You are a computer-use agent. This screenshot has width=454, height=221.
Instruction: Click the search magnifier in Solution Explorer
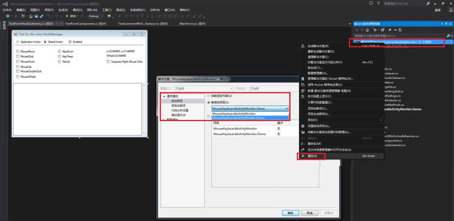coord(448,36)
